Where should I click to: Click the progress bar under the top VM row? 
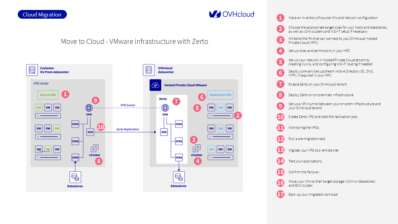click(48, 115)
